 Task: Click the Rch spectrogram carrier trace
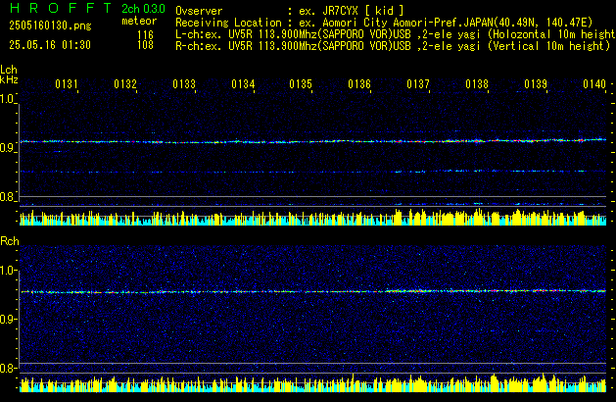[313, 291]
